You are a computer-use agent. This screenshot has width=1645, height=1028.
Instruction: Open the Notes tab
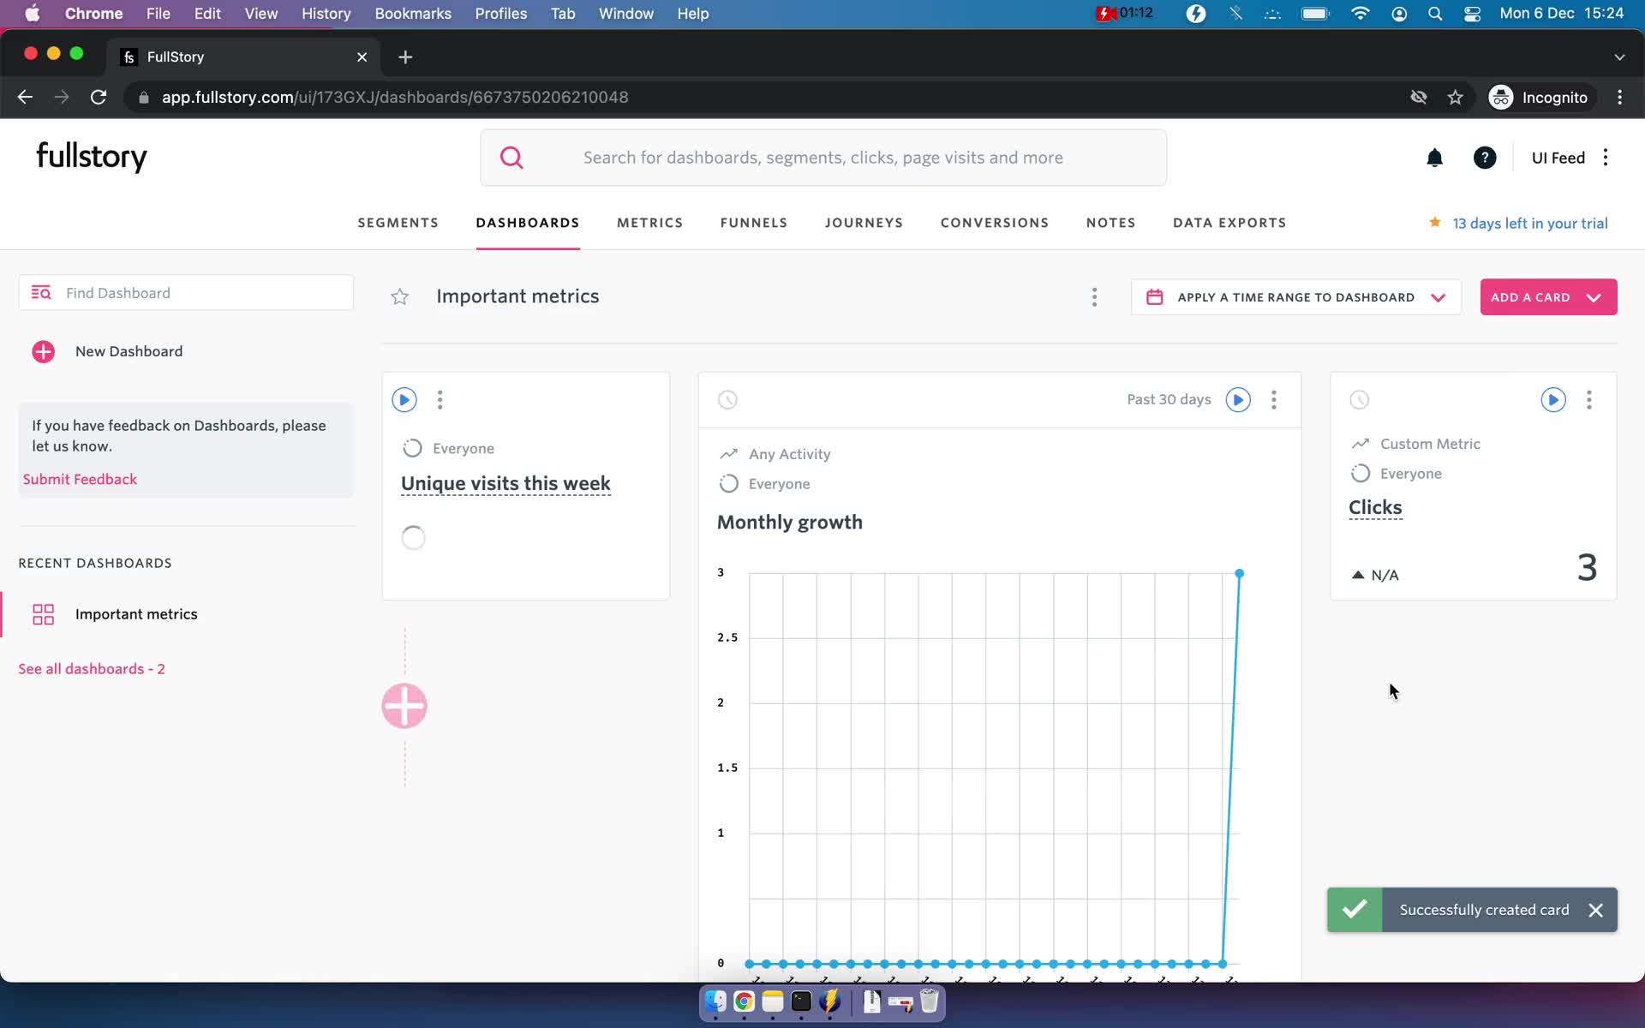tap(1111, 223)
